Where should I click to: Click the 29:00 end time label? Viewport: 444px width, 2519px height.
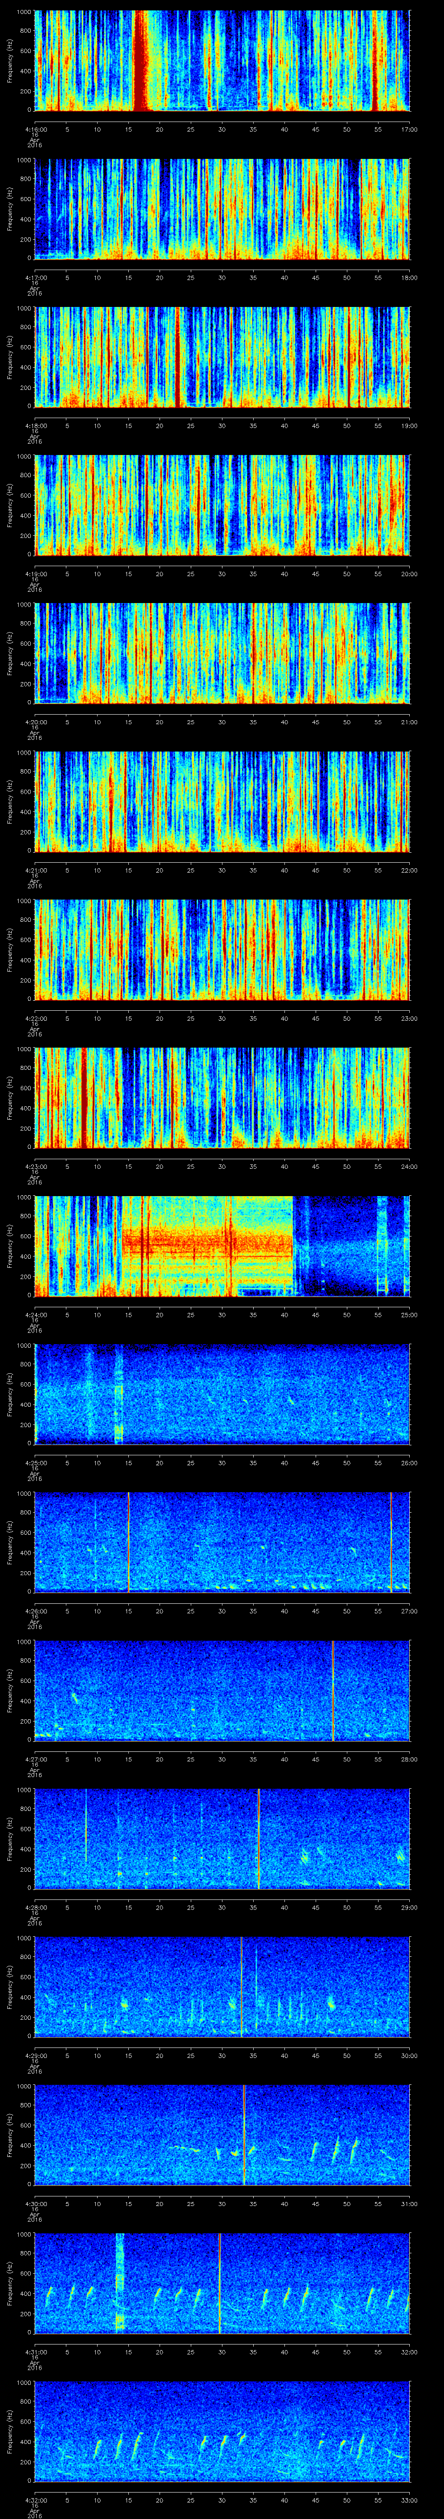click(x=409, y=1907)
